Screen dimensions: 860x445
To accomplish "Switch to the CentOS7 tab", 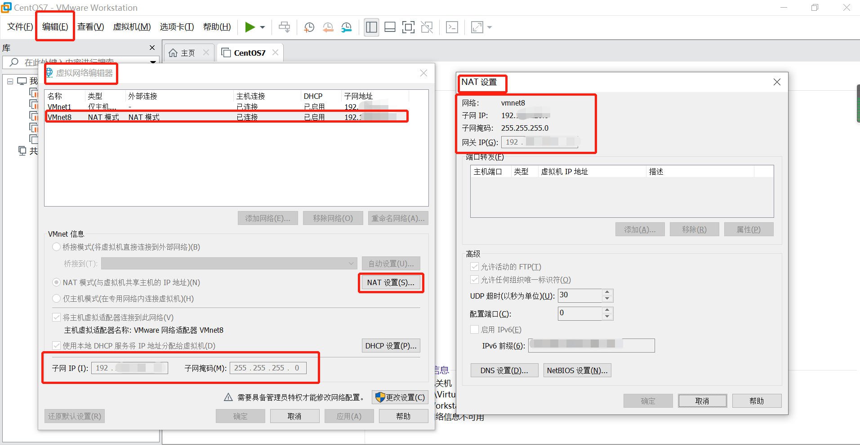I will [x=250, y=53].
